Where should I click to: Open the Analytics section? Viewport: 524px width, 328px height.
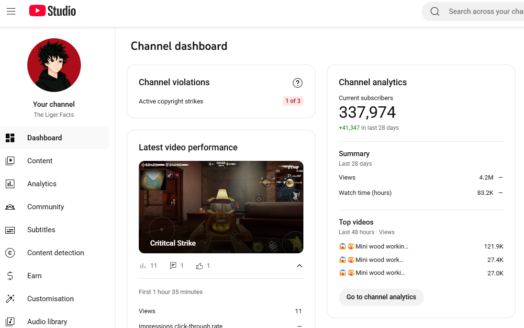point(55,184)
